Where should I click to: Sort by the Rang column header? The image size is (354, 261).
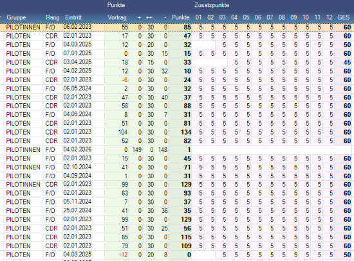[x=53, y=17]
